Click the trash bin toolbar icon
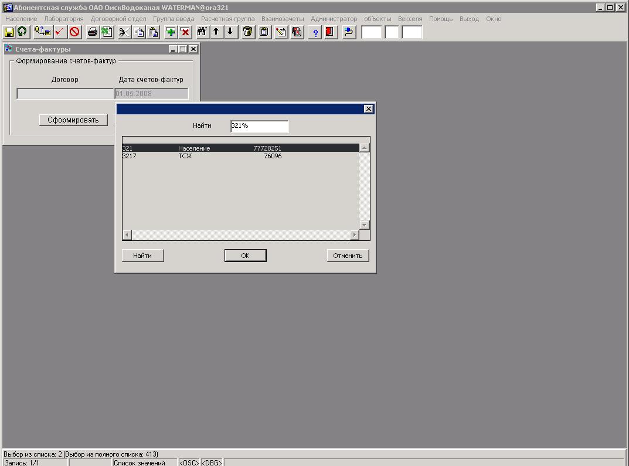This screenshot has width=629, height=466. click(248, 32)
